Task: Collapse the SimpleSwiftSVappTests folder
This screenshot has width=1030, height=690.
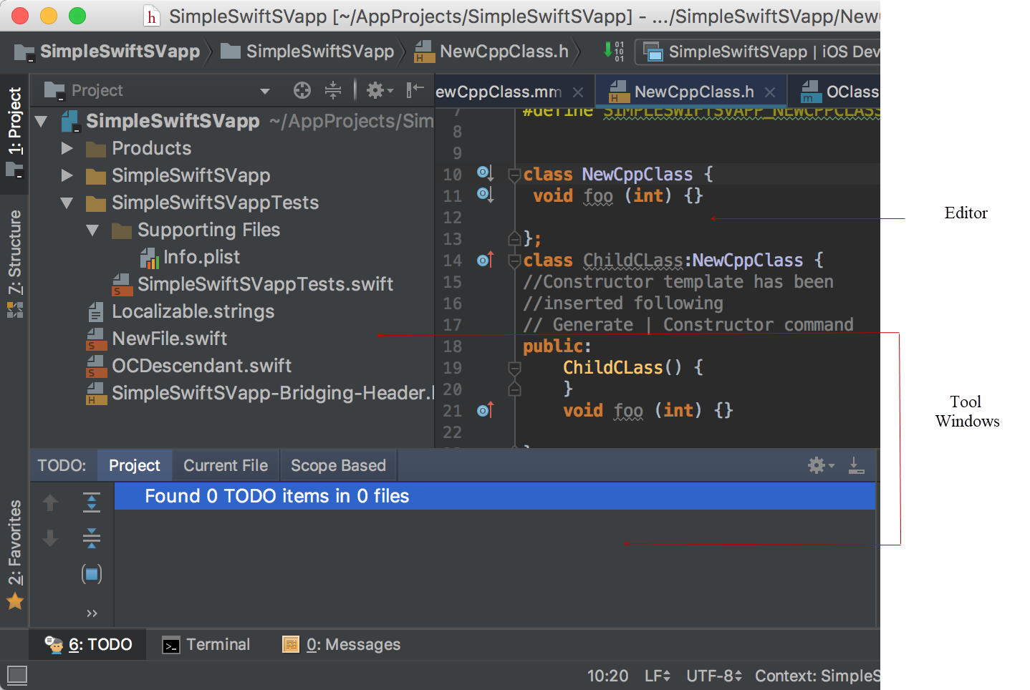Action: pyautogui.click(x=67, y=203)
